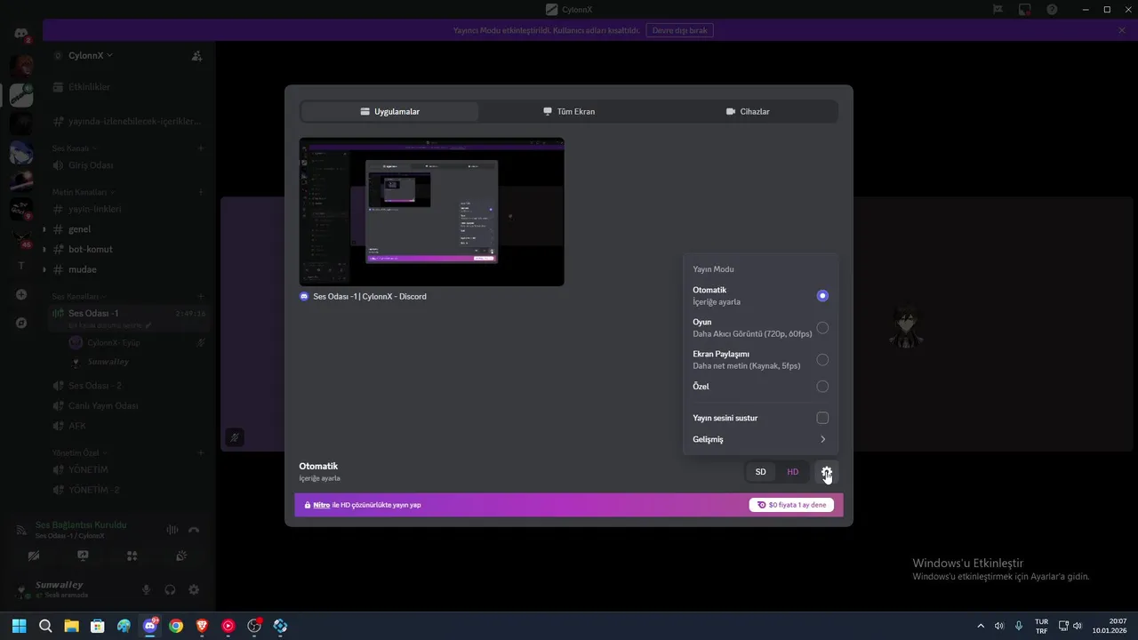The image size is (1138, 640).
Task: Open the Discord inbox icon in title bar
Action: [1025, 10]
